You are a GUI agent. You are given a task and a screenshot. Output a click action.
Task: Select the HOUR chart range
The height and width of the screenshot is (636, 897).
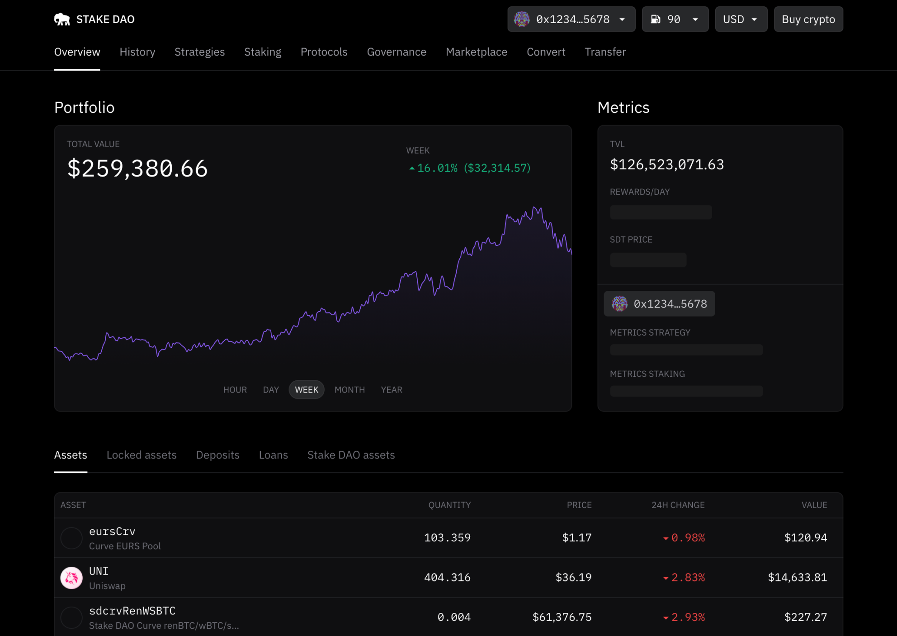coord(235,390)
